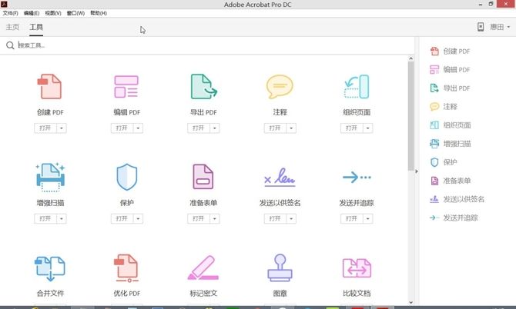Click the 创建 PDF tool icon in grid
Screen dimensions: 516x309
(x=50, y=86)
